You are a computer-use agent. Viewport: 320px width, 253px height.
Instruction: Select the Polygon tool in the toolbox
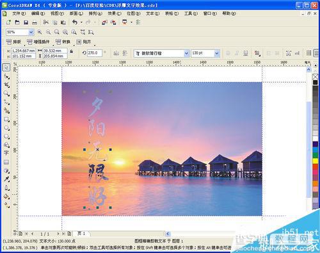click(x=6, y=136)
